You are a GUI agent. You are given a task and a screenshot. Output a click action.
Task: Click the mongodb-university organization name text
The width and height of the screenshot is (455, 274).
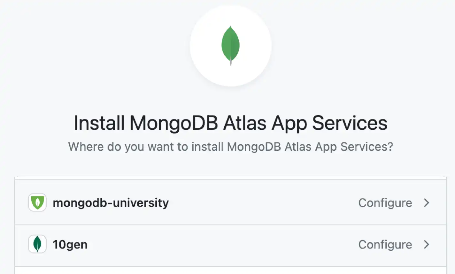[x=110, y=202]
